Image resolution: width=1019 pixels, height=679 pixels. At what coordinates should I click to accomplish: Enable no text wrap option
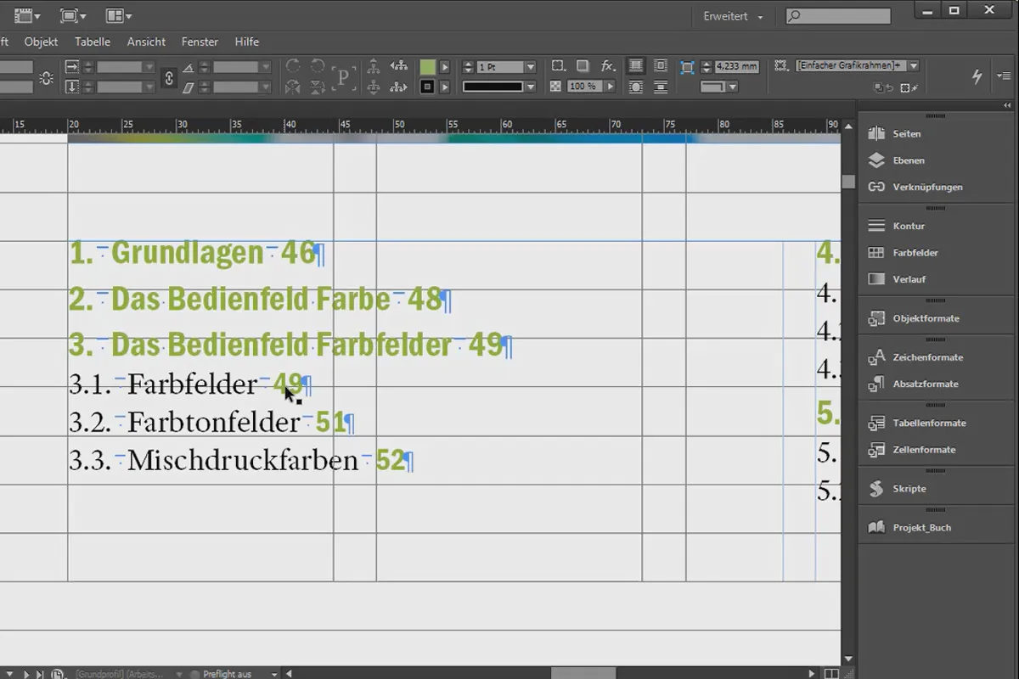pos(636,65)
